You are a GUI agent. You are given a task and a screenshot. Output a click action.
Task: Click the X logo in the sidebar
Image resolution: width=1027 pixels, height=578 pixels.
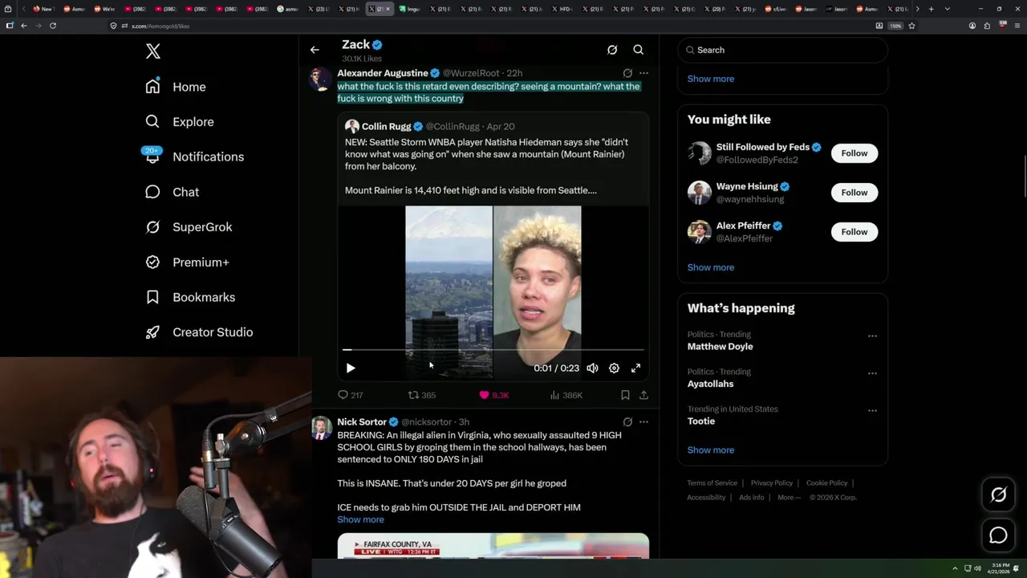click(x=153, y=51)
